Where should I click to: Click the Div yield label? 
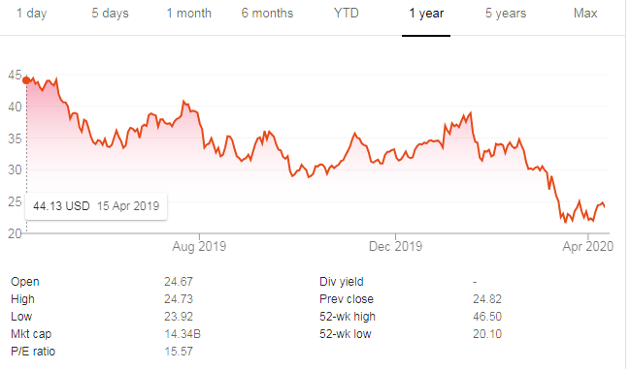point(342,282)
